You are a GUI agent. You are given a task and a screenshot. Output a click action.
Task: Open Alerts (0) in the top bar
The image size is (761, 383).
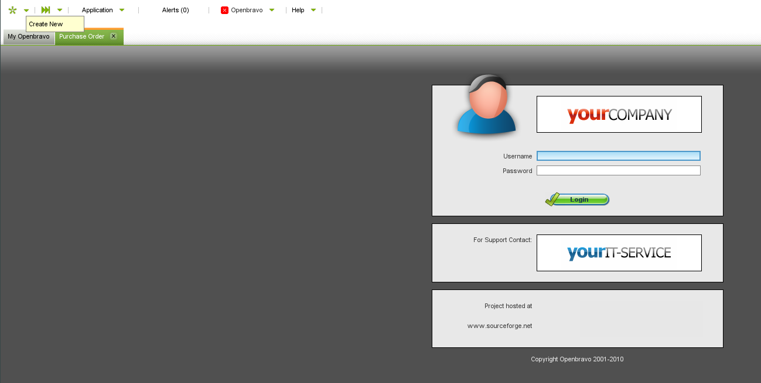[x=175, y=10]
